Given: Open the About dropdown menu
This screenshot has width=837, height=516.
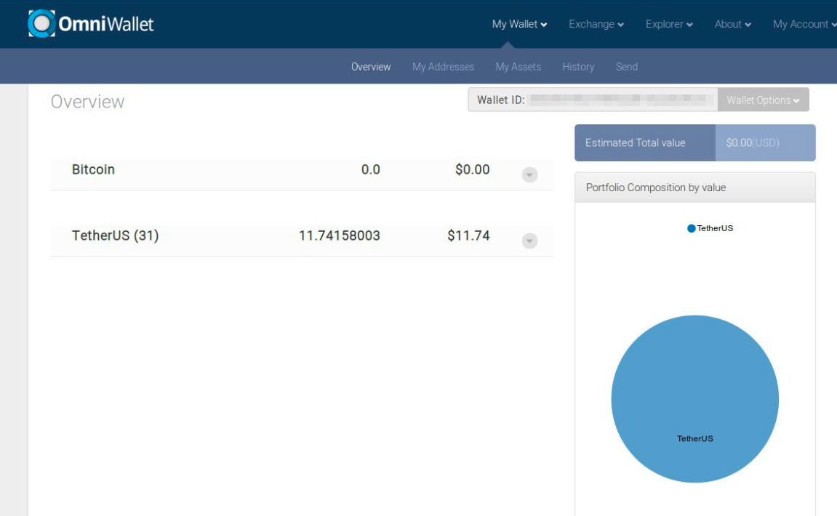Looking at the screenshot, I should 733,24.
